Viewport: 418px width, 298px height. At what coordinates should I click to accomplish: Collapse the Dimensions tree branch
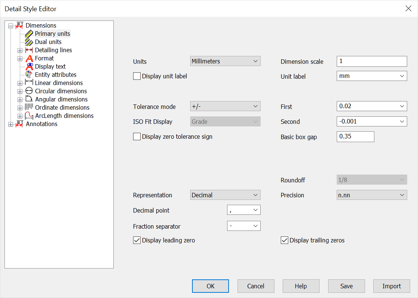click(10, 25)
